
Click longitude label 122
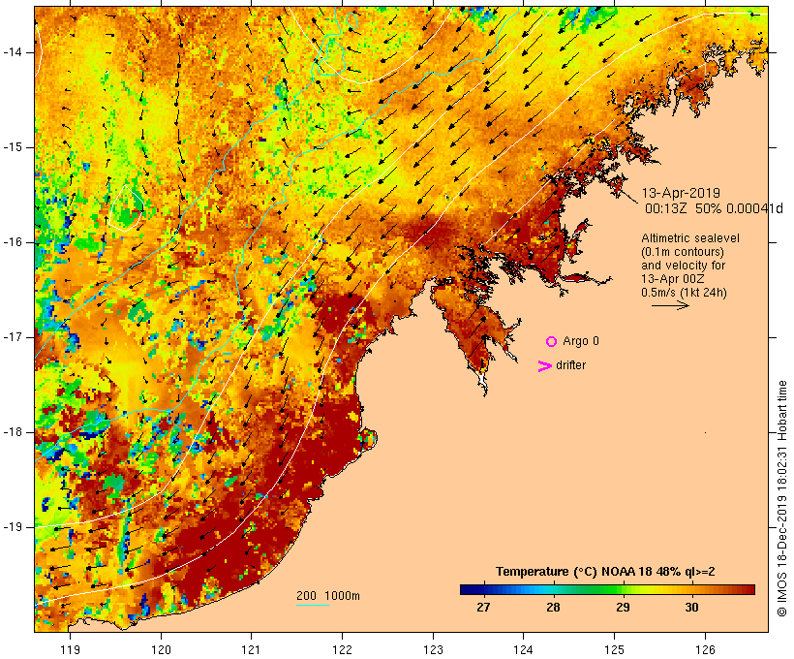pyautogui.click(x=343, y=649)
